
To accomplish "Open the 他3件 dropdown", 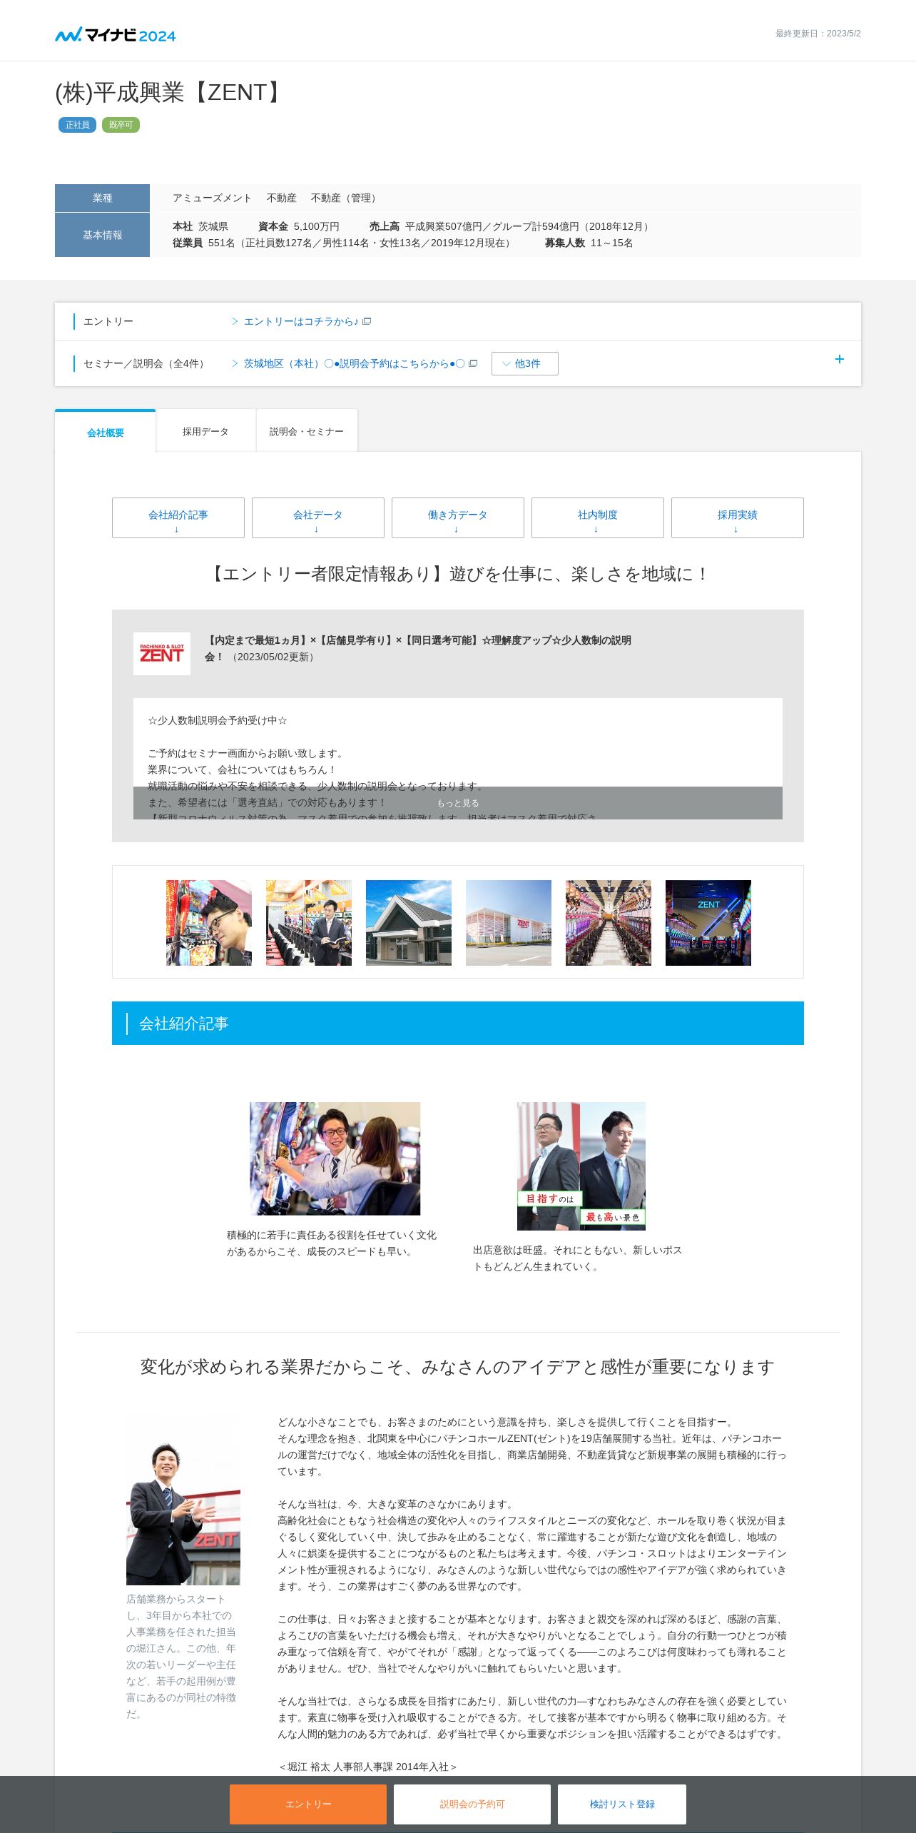I will pos(525,364).
